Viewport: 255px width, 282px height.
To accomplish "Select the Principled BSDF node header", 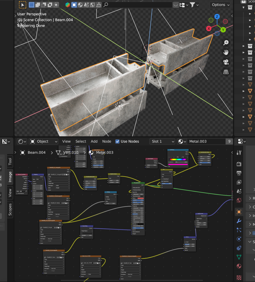I will (138, 183).
